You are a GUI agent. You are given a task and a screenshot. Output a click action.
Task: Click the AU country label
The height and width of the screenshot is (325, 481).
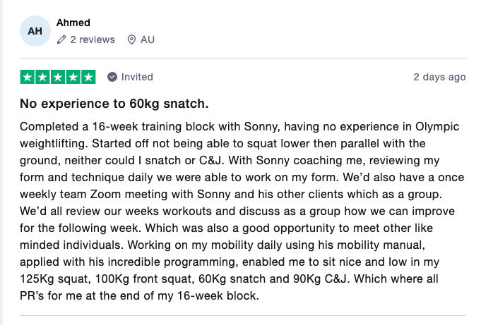coord(148,39)
